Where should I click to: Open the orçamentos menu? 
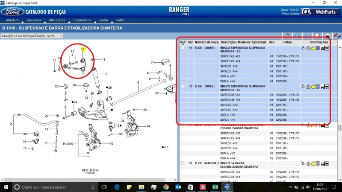click(82, 20)
